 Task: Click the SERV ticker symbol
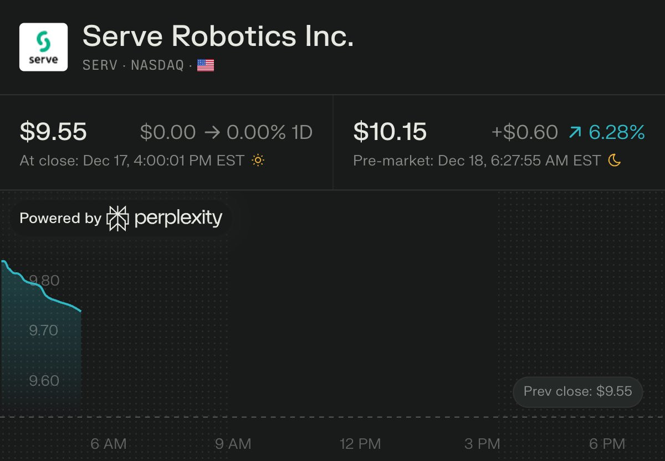(100, 65)
